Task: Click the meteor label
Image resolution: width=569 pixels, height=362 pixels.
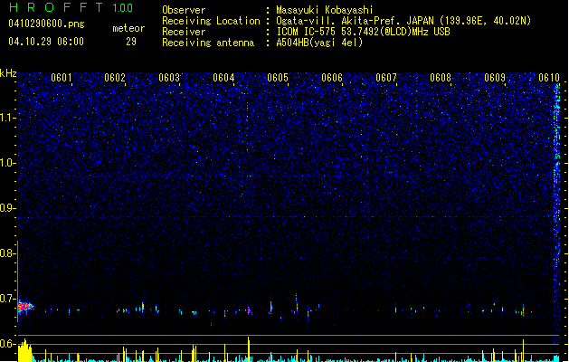Action: point(128,28)
